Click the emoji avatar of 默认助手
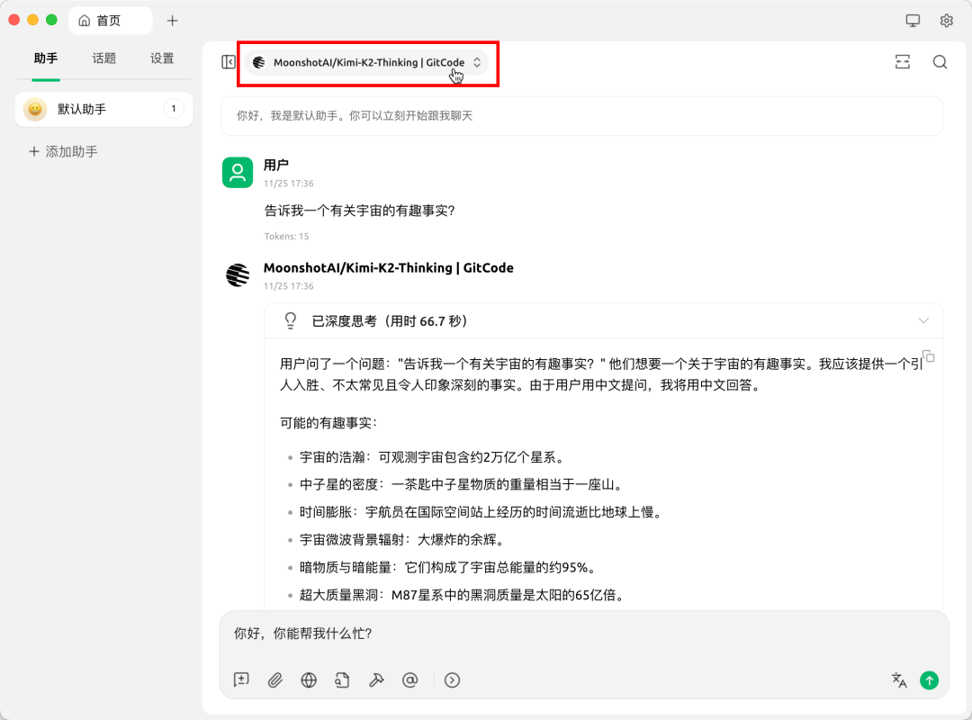Screen dimensions: 972x720 point(35,109)
